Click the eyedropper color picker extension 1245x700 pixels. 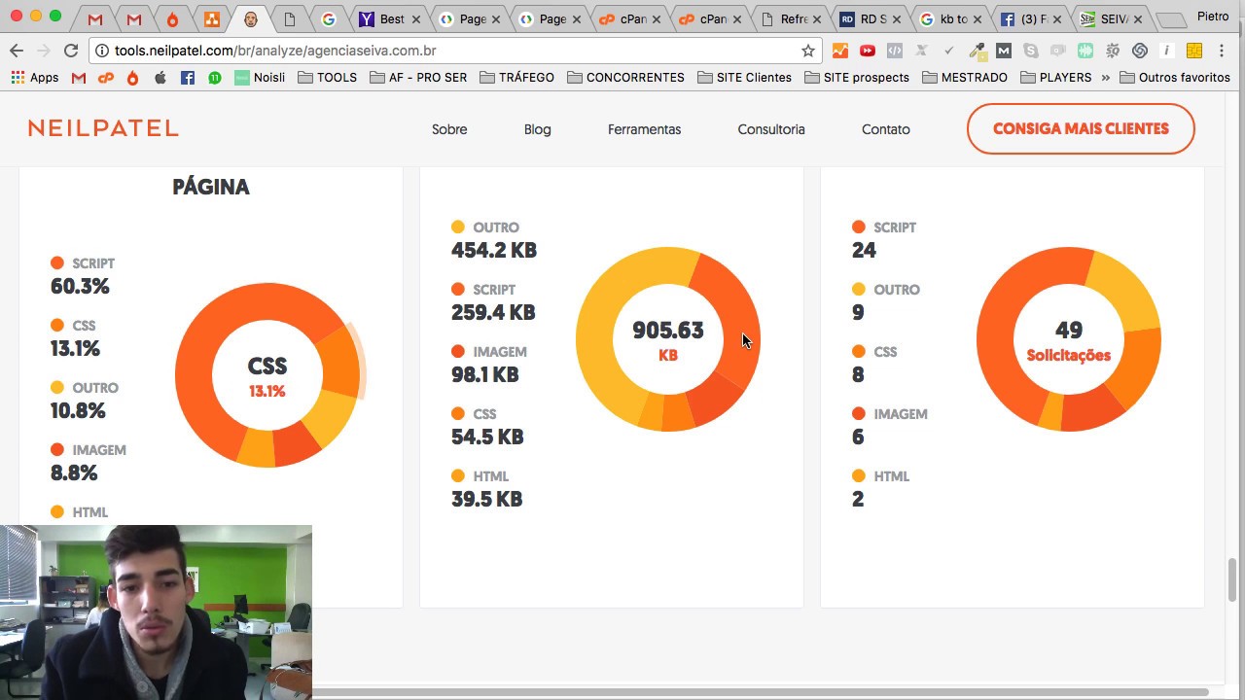point(978,51)
